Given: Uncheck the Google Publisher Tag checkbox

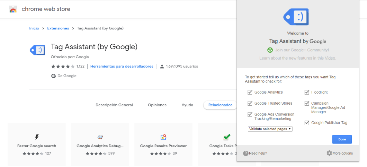Looking at the screenshot, I should coord(307,123).
